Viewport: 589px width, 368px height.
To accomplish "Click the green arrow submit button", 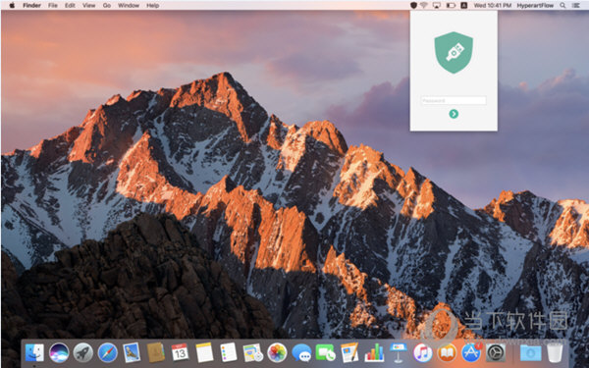I will 454,114.
